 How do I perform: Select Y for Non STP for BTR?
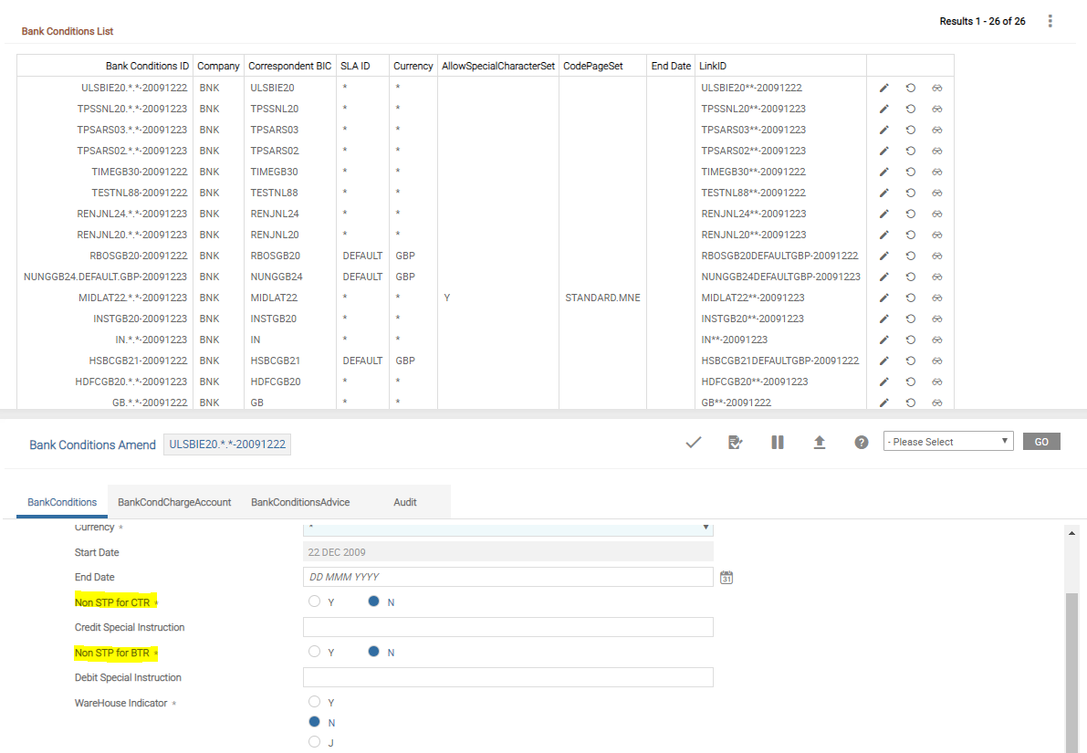315,652
